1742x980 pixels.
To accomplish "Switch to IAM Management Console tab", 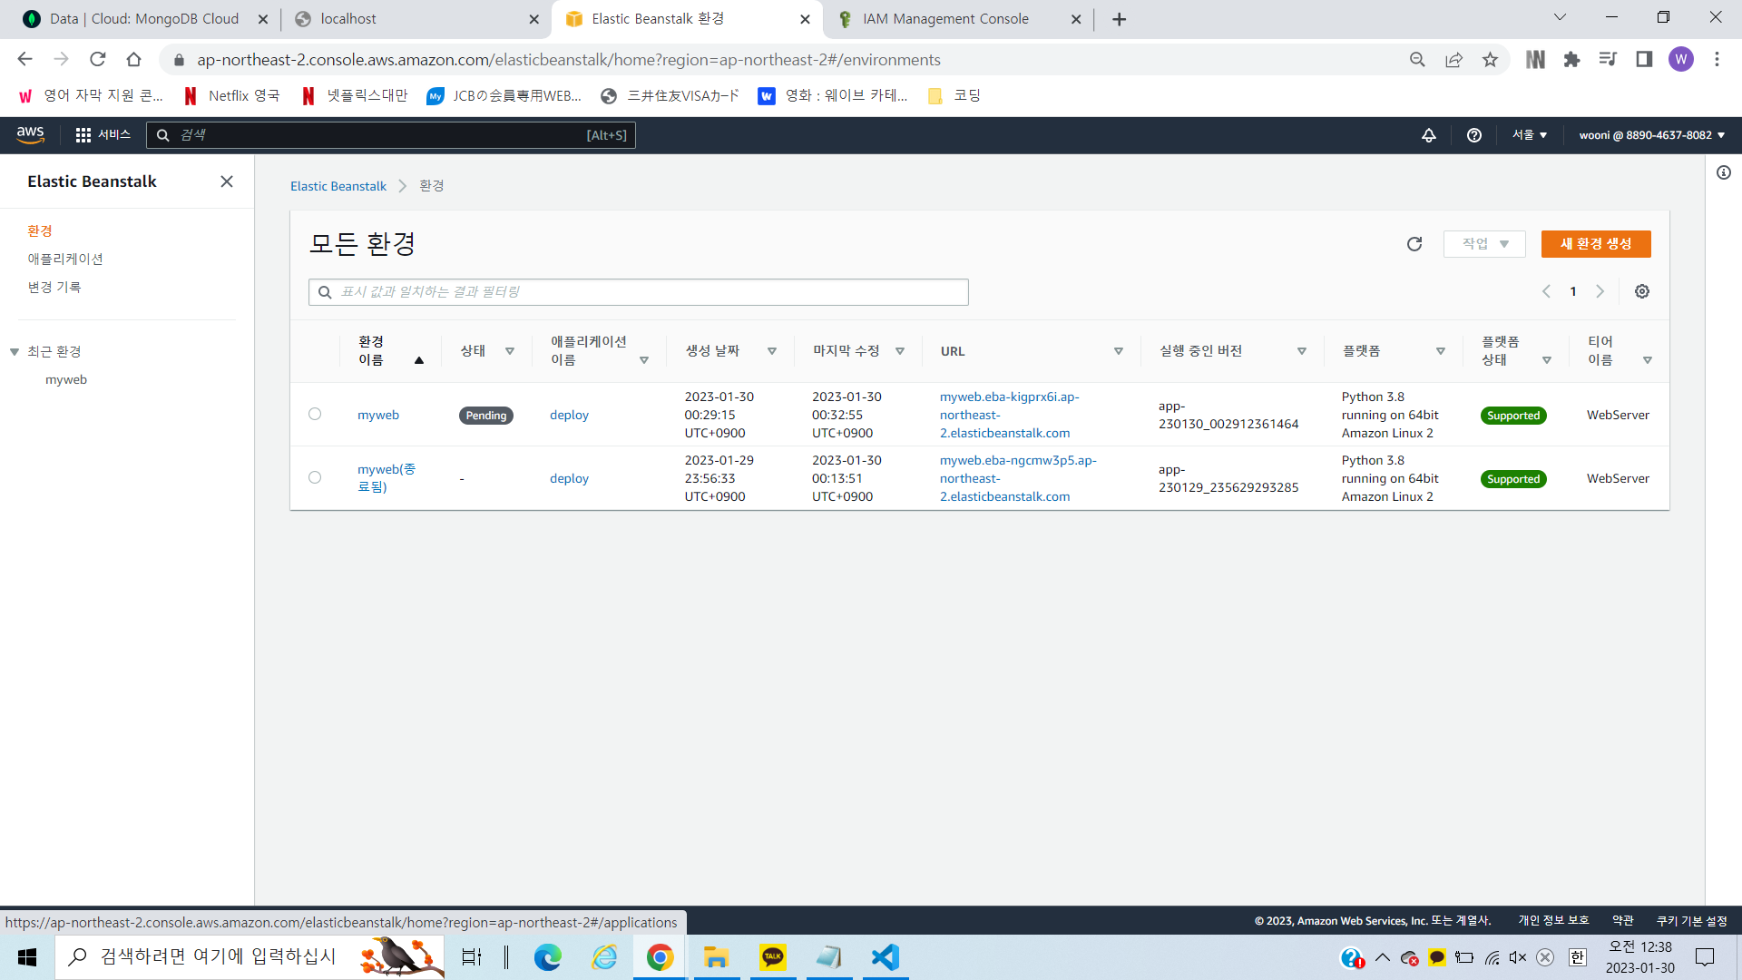I will pos(959,19).
